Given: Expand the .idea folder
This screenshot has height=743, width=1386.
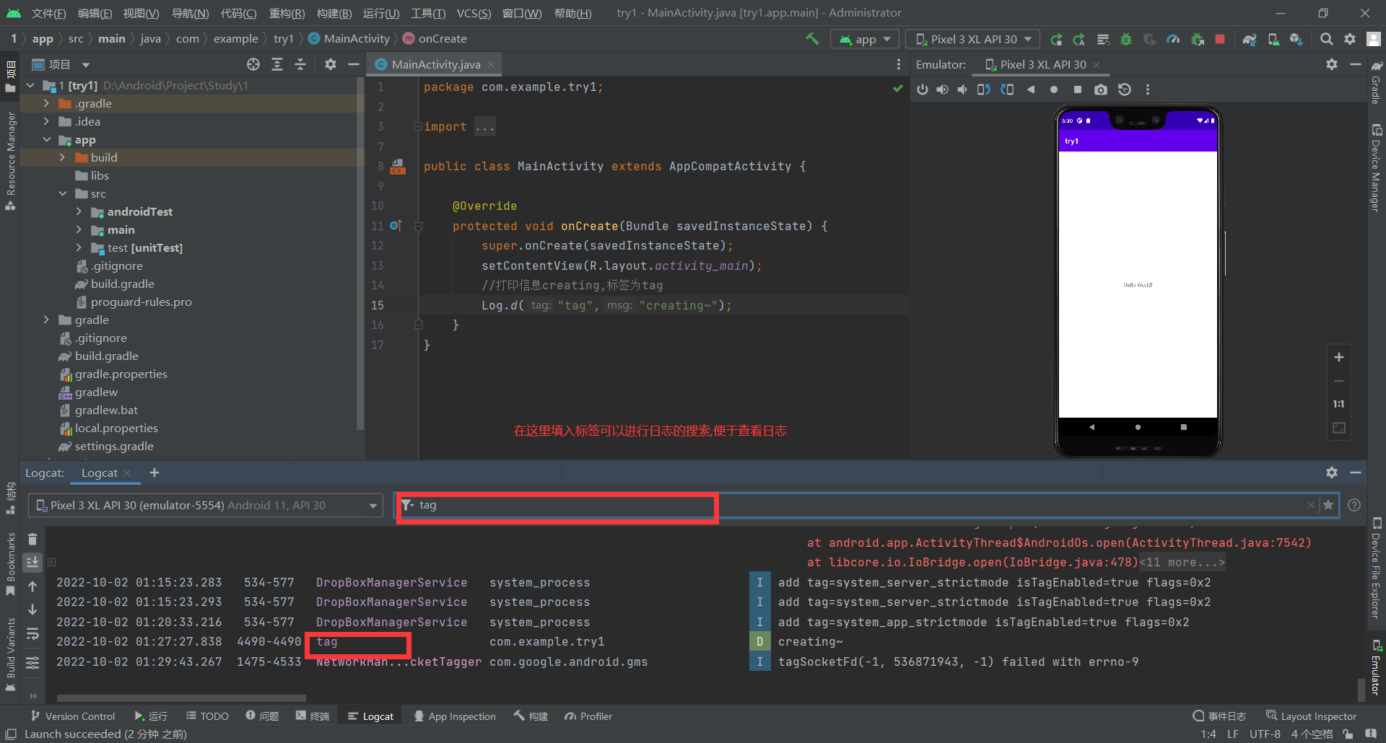Looking at the screenshot, I should click(x=46, y=121).
